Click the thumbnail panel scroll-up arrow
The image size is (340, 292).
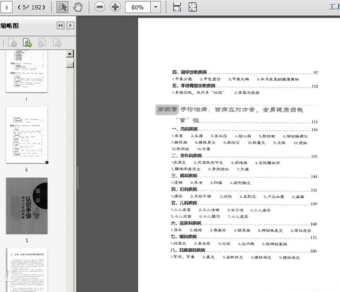pos(70,53)
